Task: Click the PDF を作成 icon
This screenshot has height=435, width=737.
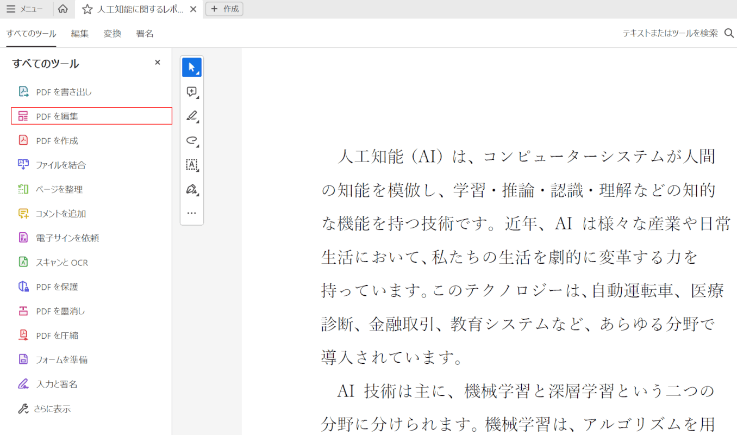Action: point(23,140)
